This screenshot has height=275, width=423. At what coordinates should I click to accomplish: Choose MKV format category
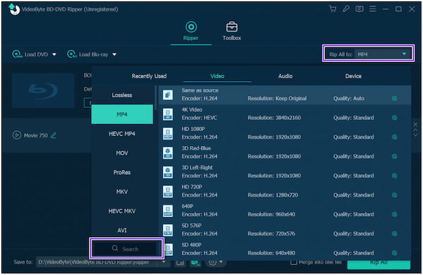(122, 192)
